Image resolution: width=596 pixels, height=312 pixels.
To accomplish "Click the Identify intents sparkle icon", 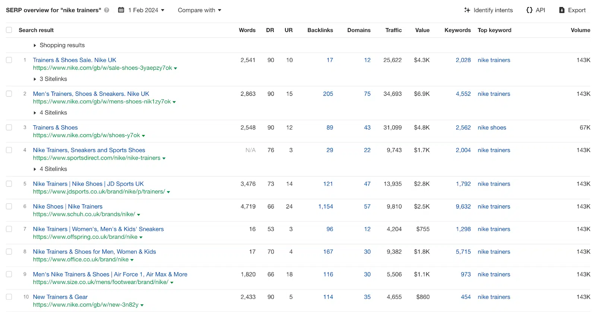I will (467, 10).
